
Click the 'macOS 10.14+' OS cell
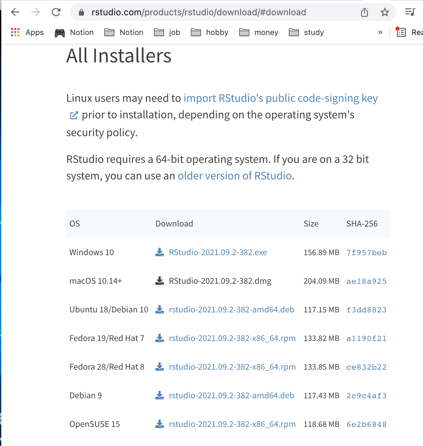coord(96,281)
